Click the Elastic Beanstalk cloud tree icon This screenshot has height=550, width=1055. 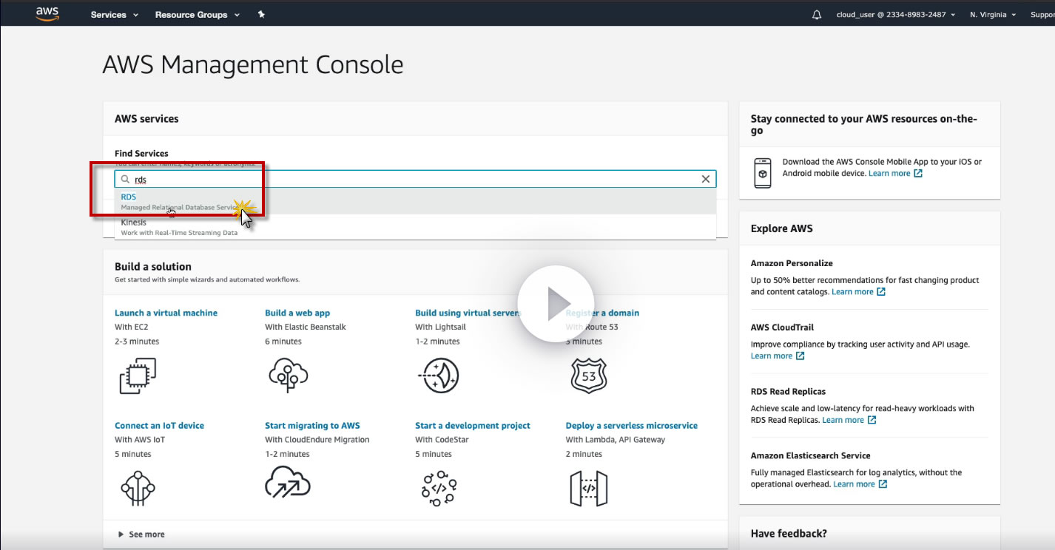pos(288,376)
